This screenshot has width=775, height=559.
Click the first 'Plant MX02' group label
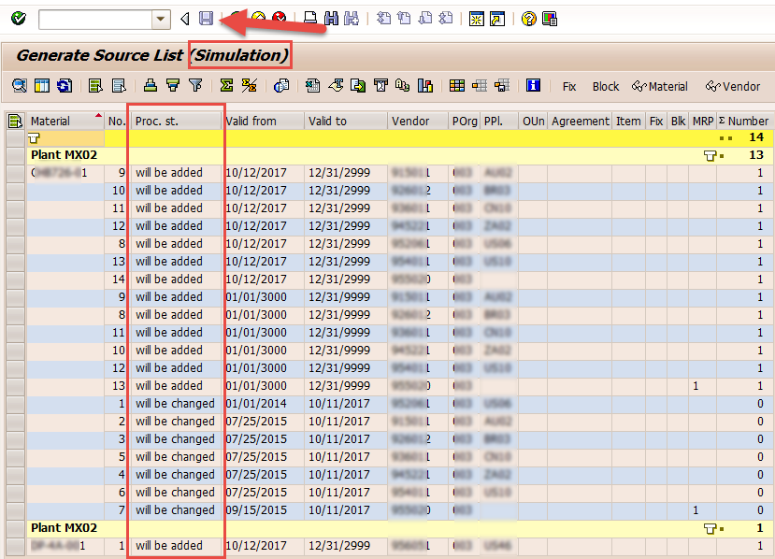pos(64,155)
